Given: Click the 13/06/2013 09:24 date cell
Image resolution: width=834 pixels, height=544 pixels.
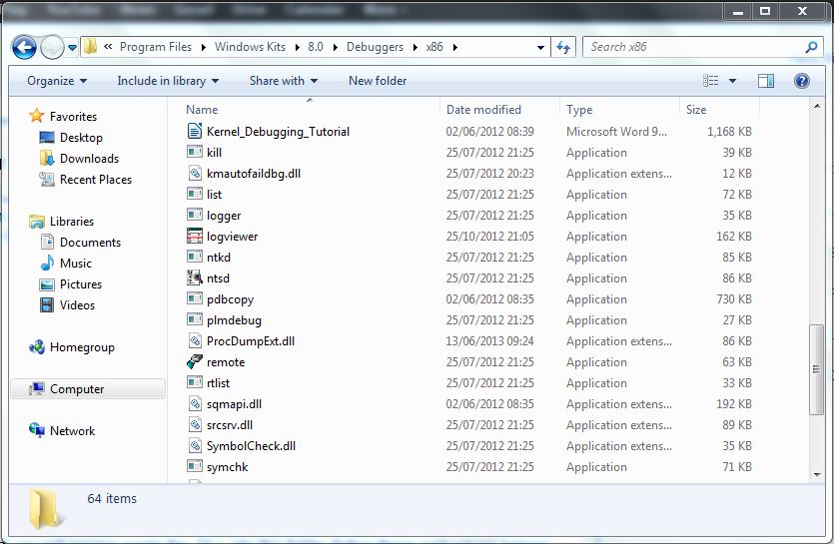Looking at the screenshot, I should (489, 341).
